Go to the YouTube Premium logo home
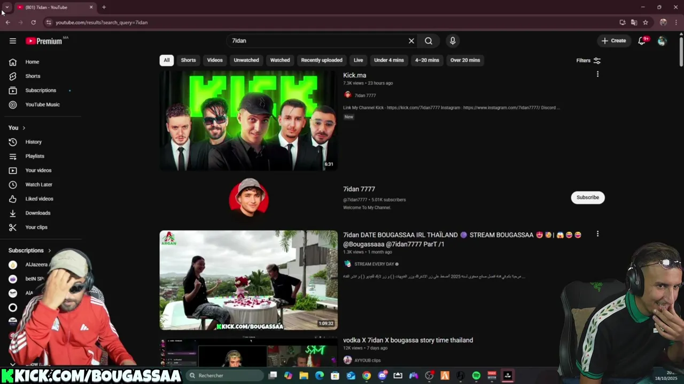The height and width of the screenshot is (384, 684). [44, 41]
